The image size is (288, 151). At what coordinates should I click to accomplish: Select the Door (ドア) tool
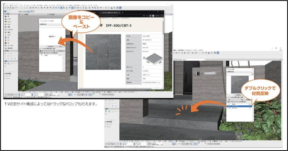7,40
